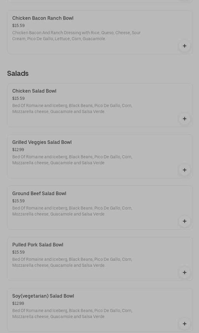Screen dimensions: 199x333
Task: Select the Grilled Veggies Salad Bowl name
Action: 42,142
